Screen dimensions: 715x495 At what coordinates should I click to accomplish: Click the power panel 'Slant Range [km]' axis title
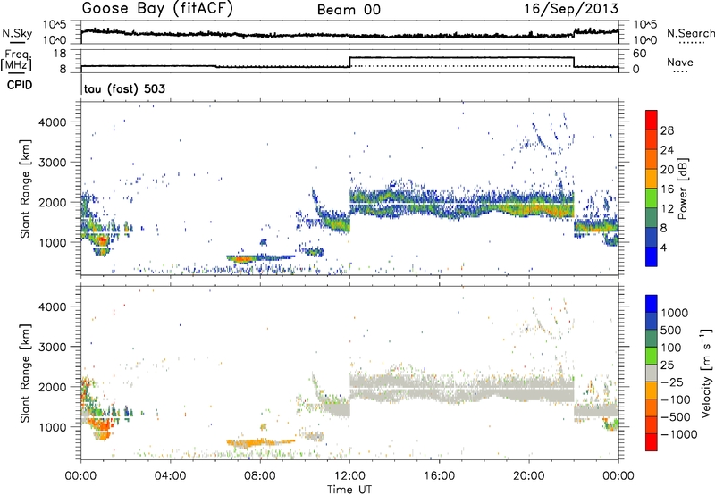26,189
